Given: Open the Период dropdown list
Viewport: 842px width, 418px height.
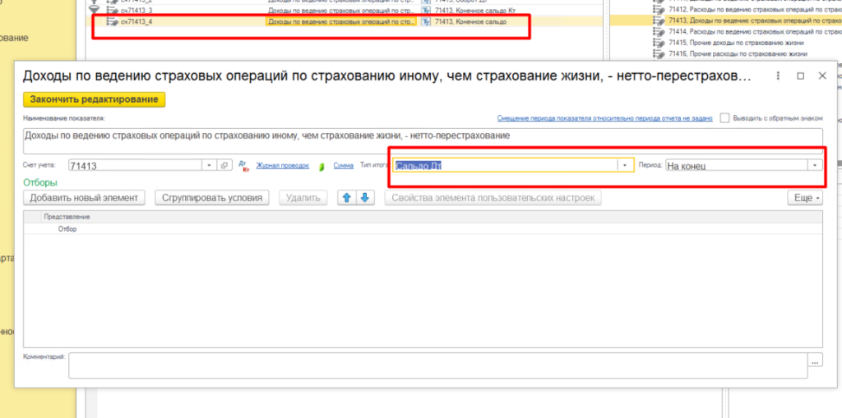Looking at the screenshot, I should click(x=814, y=165).
